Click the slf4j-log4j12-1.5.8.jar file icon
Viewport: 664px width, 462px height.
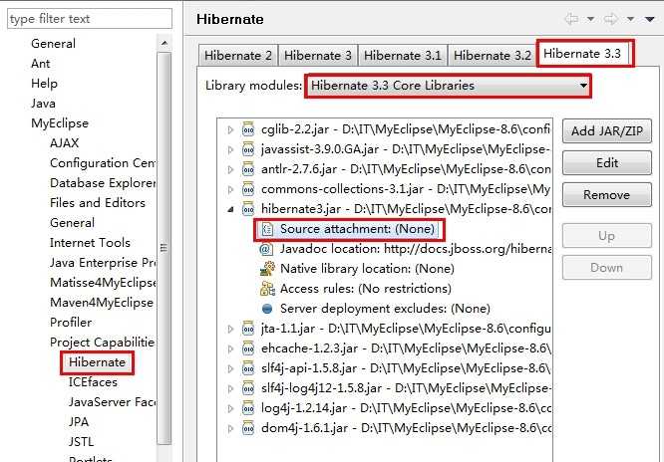tap(247, 388)
